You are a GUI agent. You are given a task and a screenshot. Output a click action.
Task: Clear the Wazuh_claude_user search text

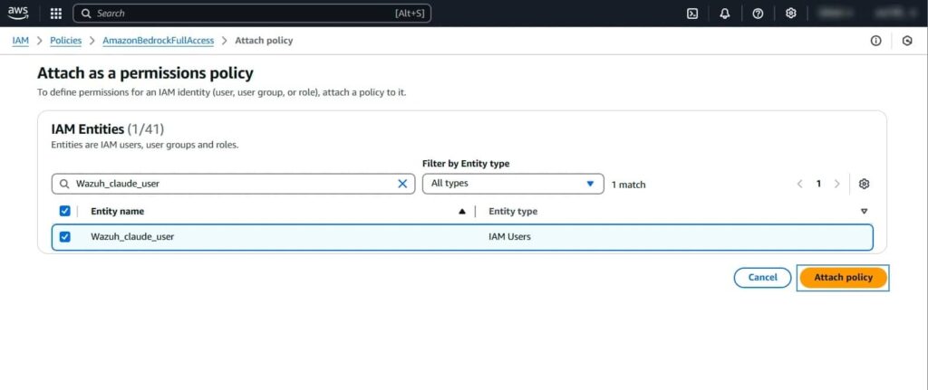tap(402, 184)
